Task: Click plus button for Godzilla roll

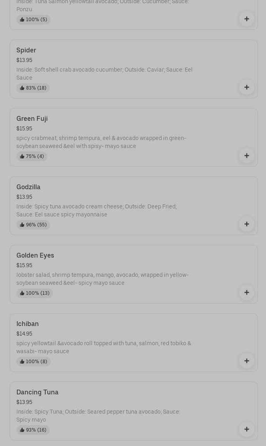Action: [x=246, y=224]
